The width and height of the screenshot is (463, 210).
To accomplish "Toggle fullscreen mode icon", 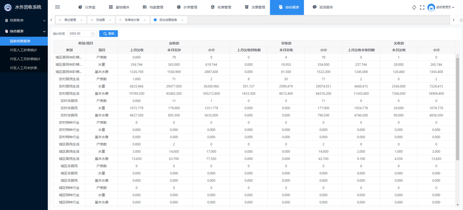I will click(422, 7).
